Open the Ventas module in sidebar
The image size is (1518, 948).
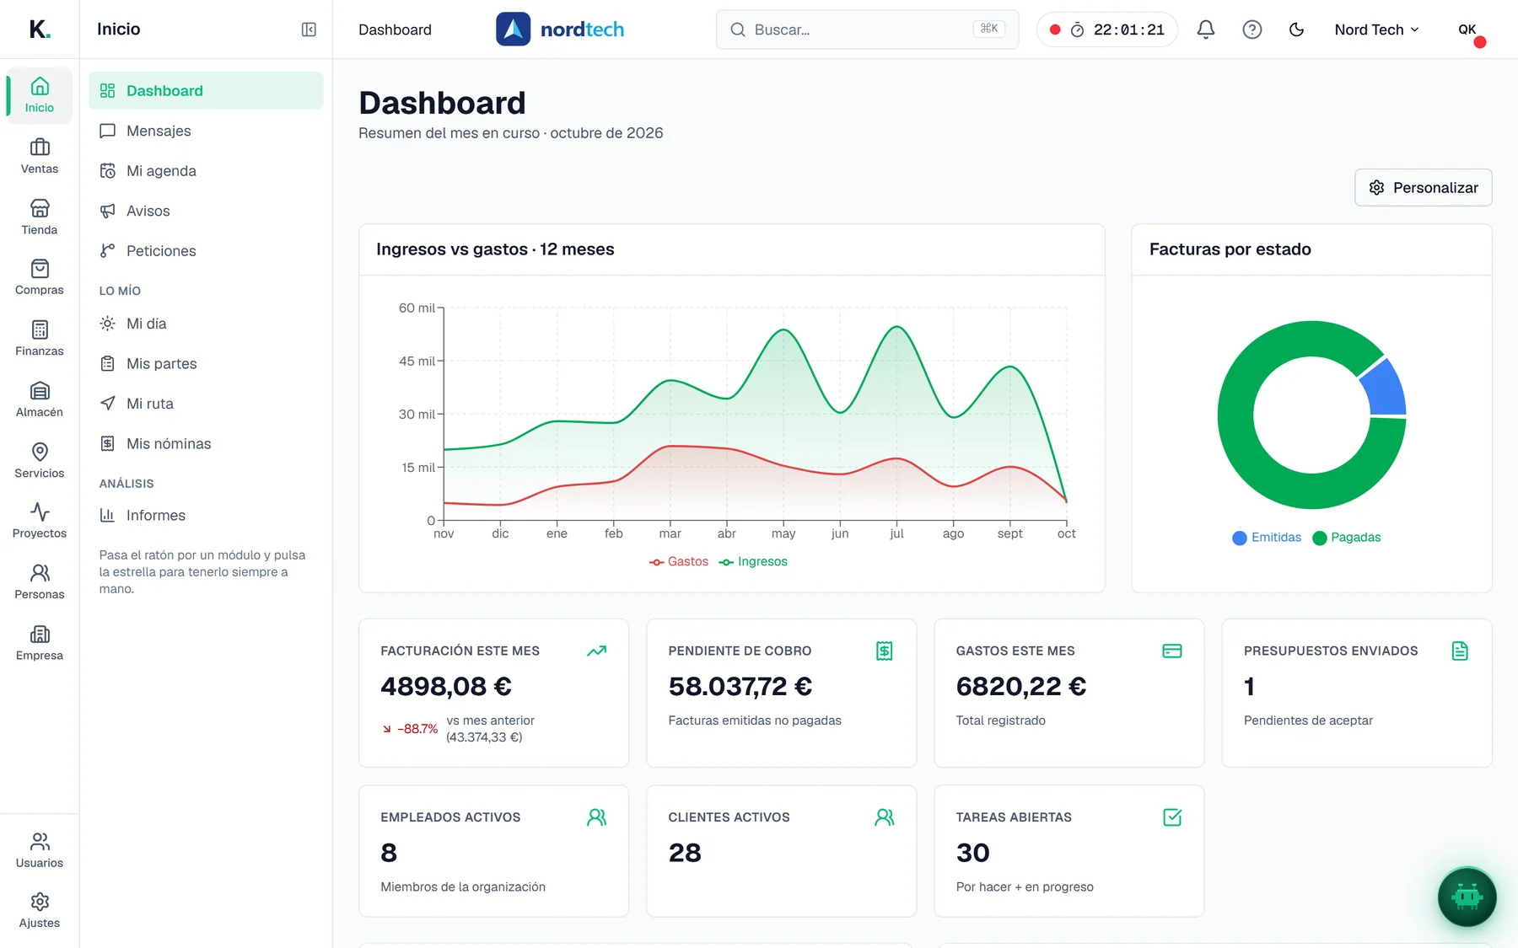[x=40, y=157]
